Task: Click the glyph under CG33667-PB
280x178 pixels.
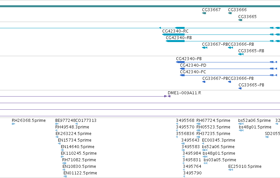Action: (204, 82)
